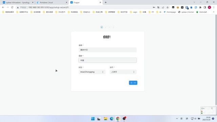
Task: Open the cookie extension icon
Action: tap(178, 7)
